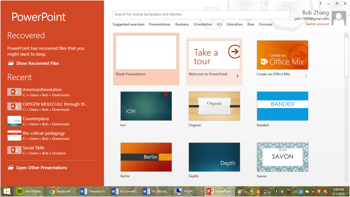Open Word Terrorism document from taskbar

pos(93,191)
